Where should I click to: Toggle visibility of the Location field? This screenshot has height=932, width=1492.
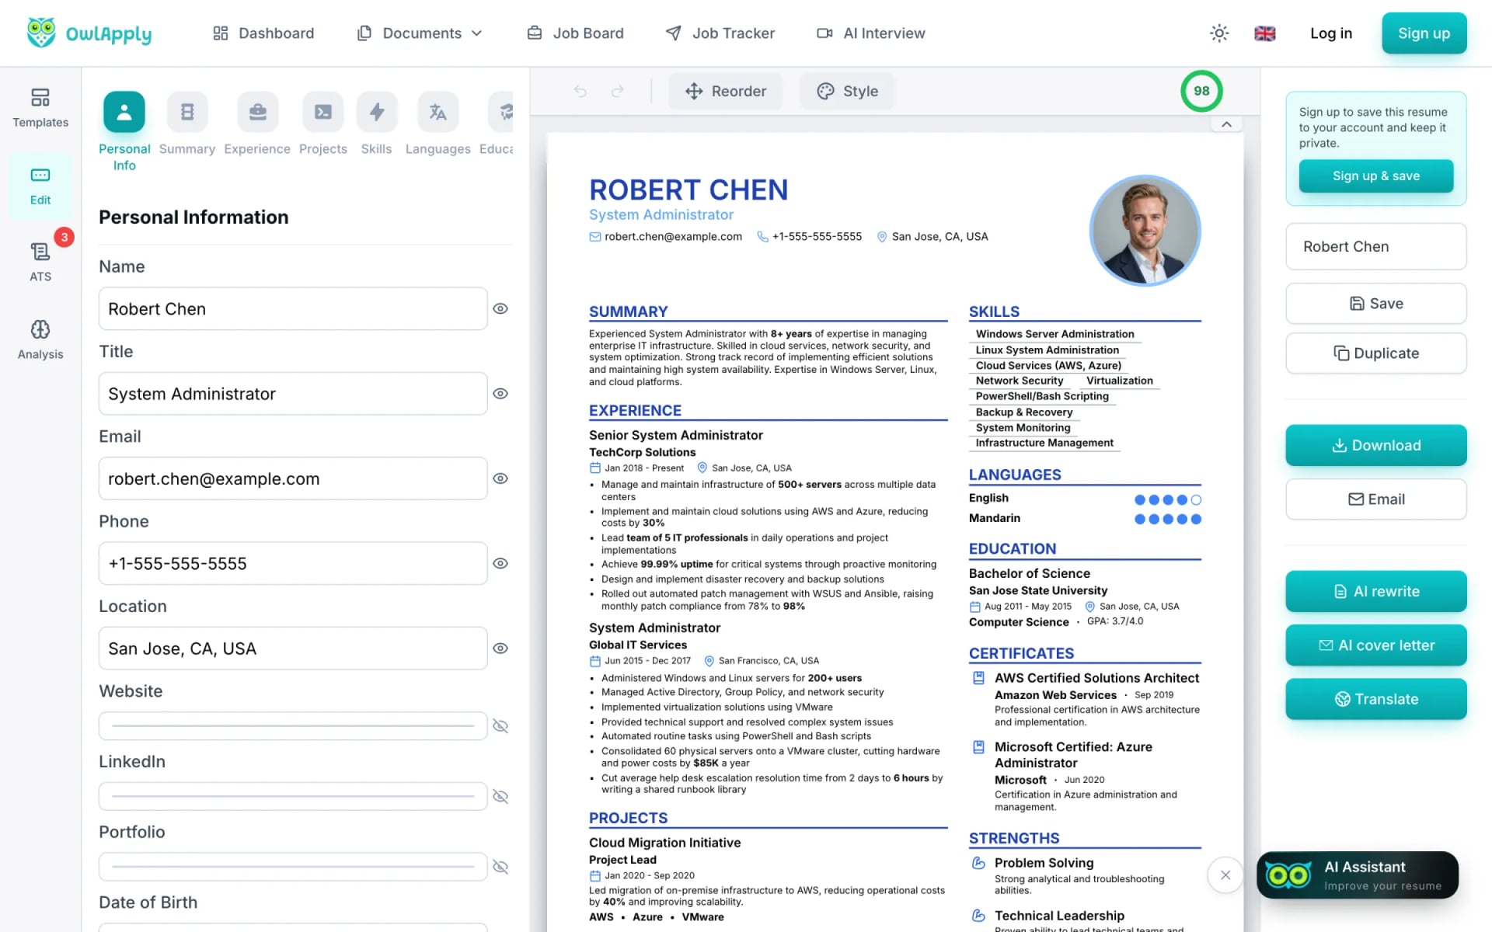click(x=500, y=649)
